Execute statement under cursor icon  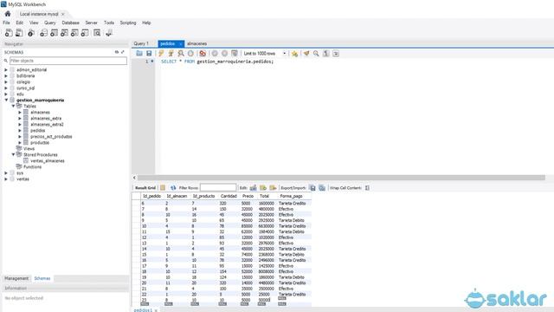click(171, 54)
